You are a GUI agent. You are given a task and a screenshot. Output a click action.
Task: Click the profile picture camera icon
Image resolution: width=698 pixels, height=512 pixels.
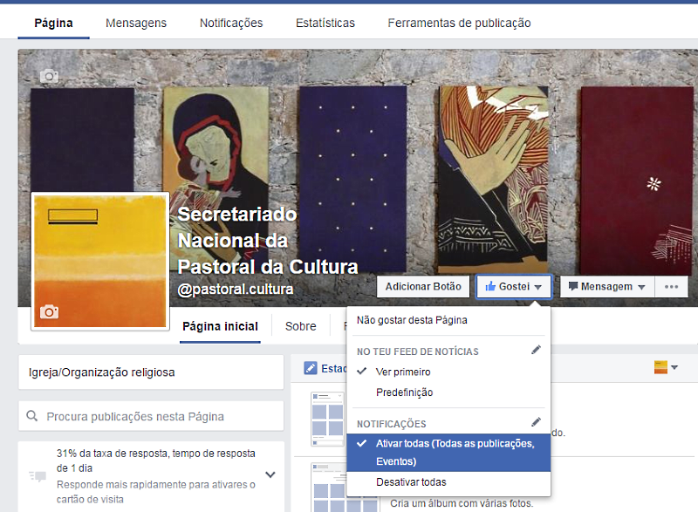point(49,312)
